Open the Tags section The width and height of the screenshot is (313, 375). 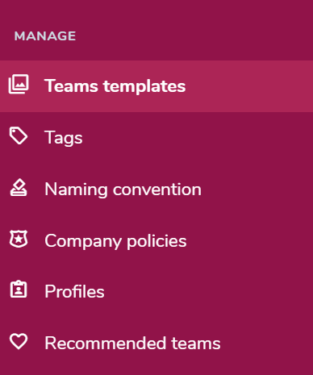click(x=156, y=137)
